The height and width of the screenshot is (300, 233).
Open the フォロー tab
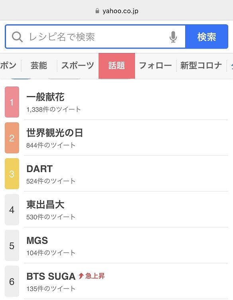(x=155, y=66)
